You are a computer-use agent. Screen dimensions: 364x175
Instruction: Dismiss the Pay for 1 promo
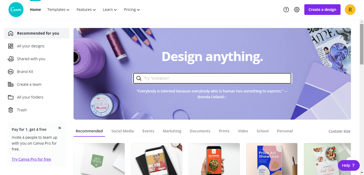tap(60, 128)
